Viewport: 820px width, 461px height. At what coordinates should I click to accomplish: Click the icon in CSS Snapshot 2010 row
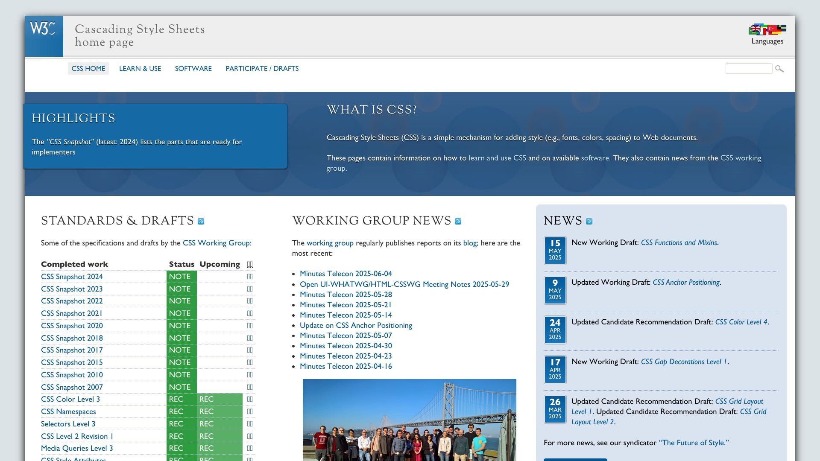tap(250, 375)
